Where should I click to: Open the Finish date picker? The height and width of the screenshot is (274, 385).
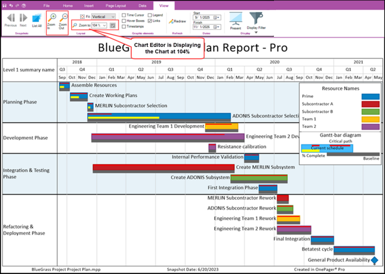coord(216,27)
